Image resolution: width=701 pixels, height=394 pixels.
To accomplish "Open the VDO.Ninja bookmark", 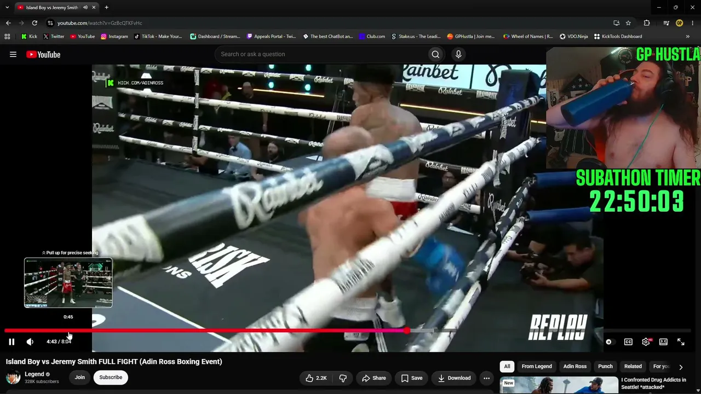I will coord(573,37).
